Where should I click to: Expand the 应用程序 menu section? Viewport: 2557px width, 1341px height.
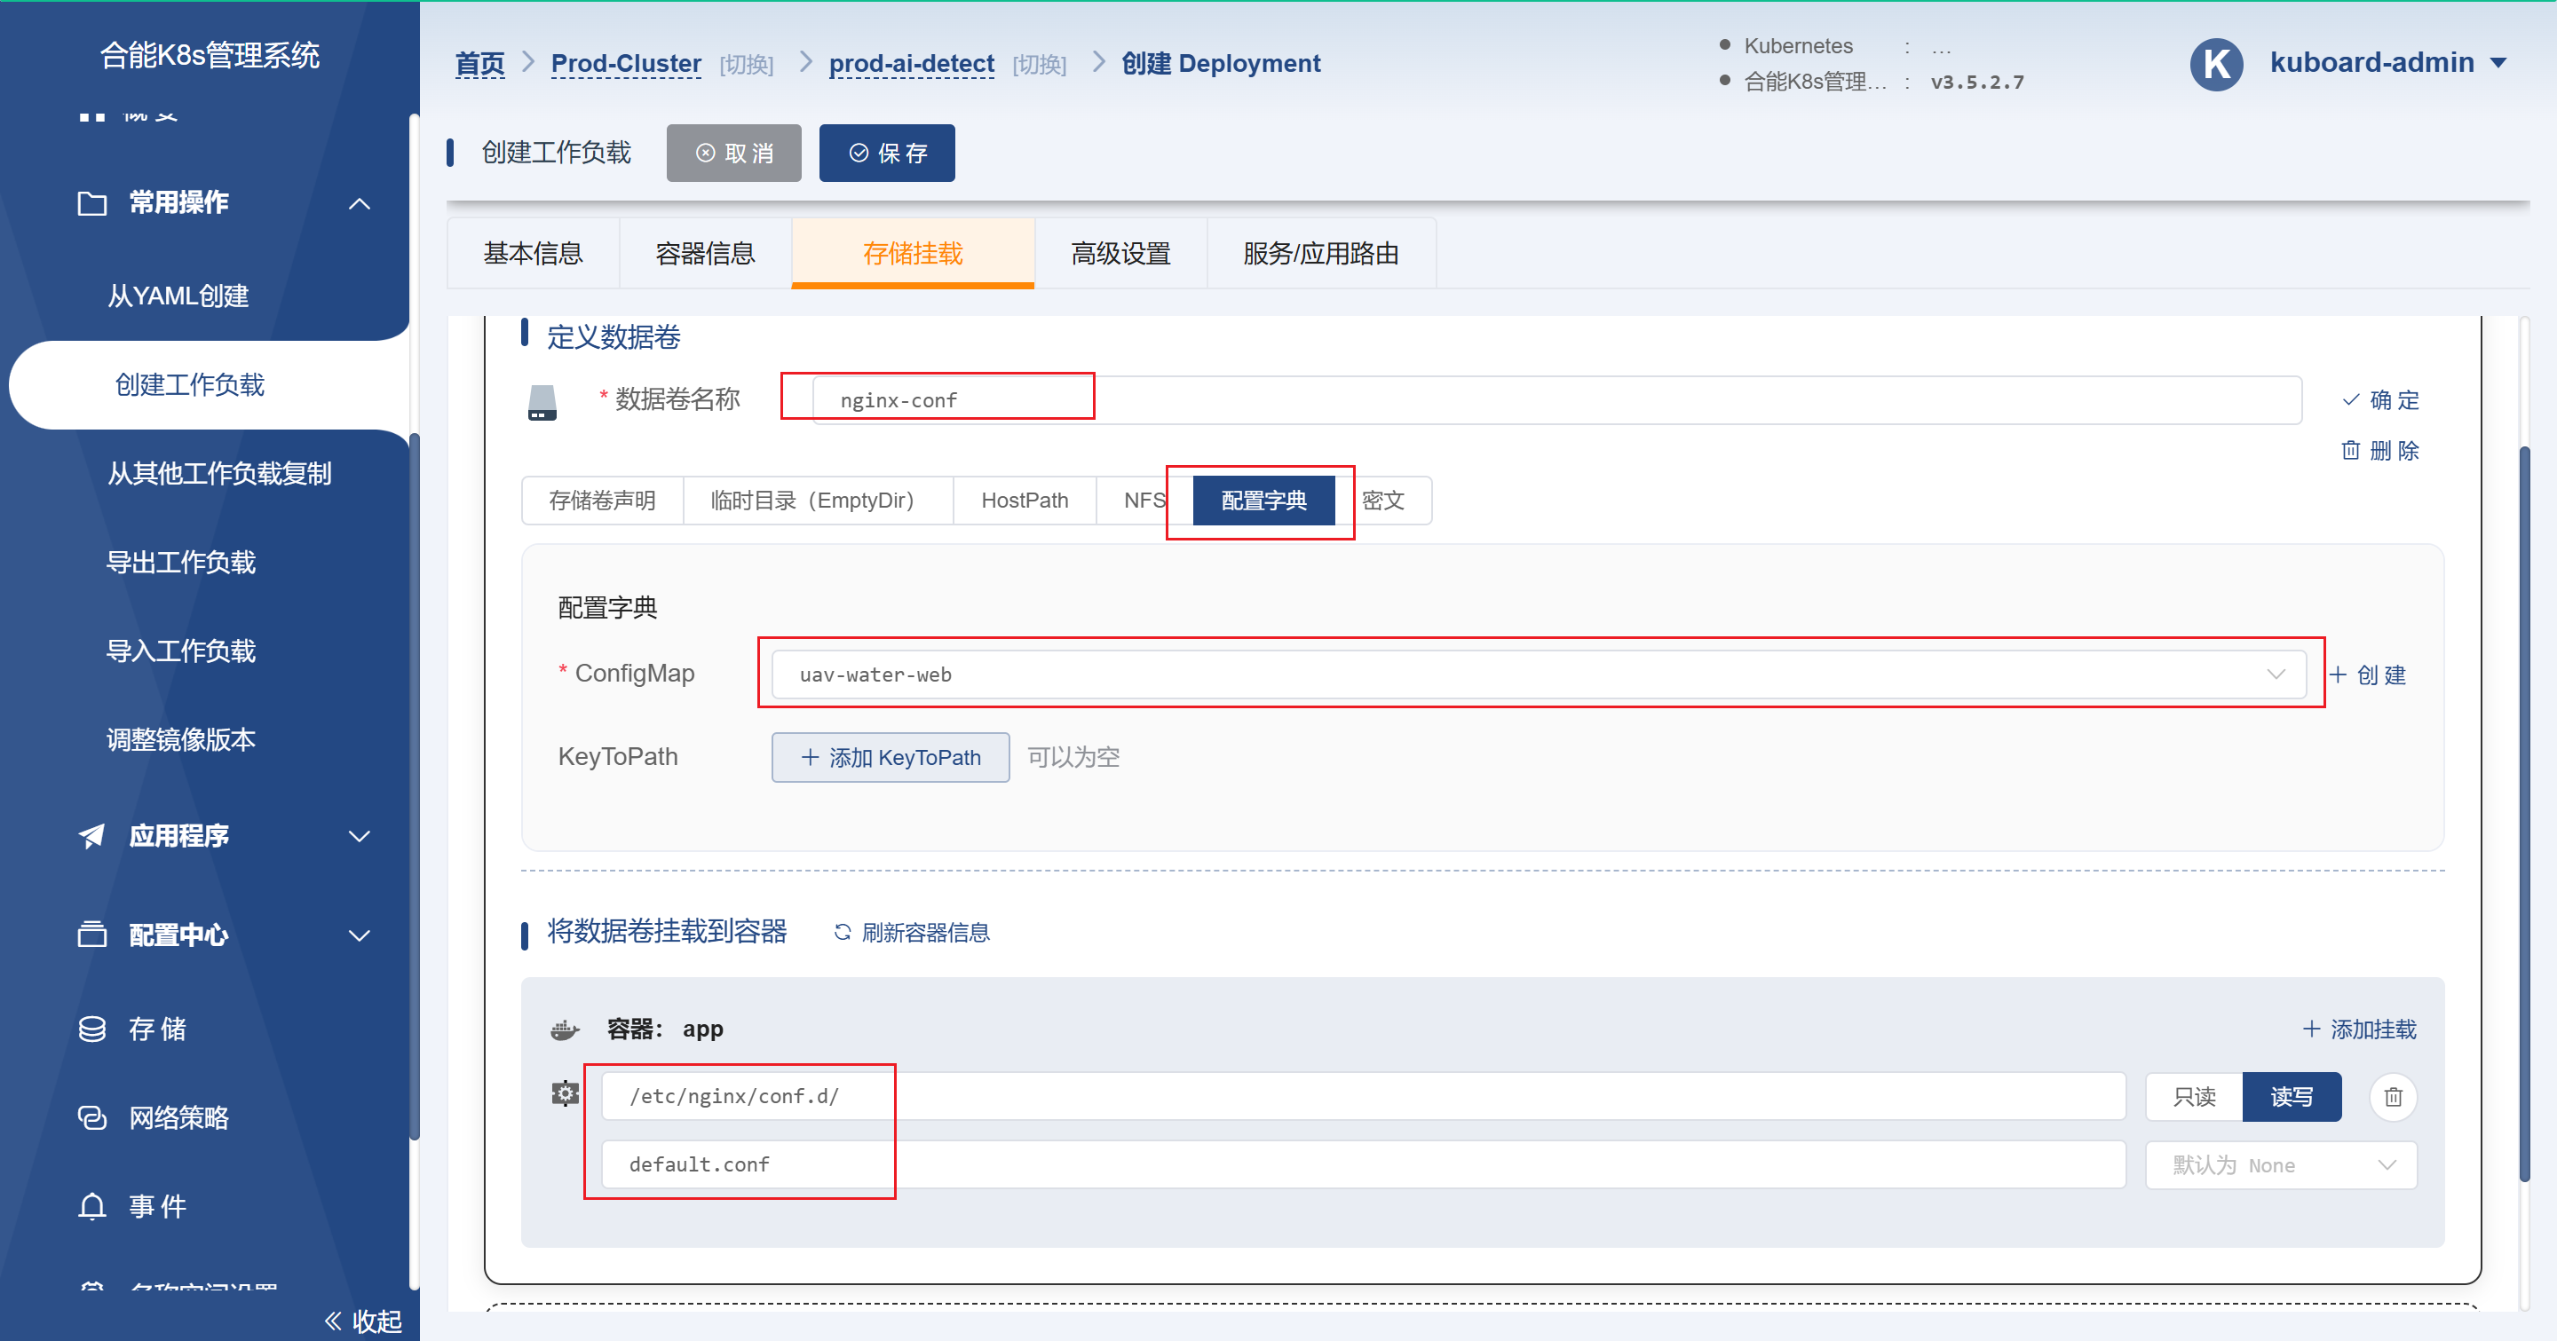tap(360, 836)
